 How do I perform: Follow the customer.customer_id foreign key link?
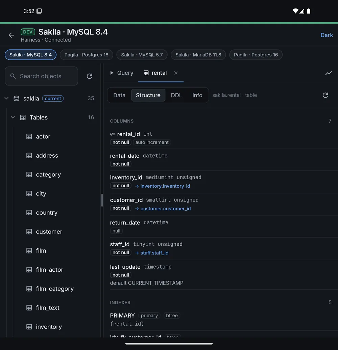[163, 209]
